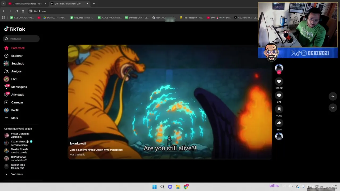Expand Ver mais followed accounts

[14, 174]
